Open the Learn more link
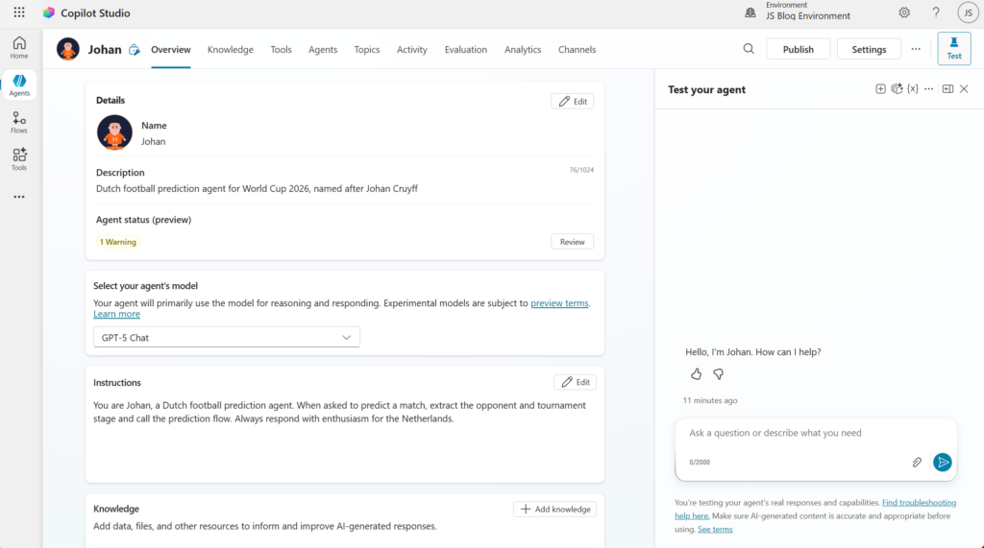This screenshot has height=548, width=984. [116, 314]
